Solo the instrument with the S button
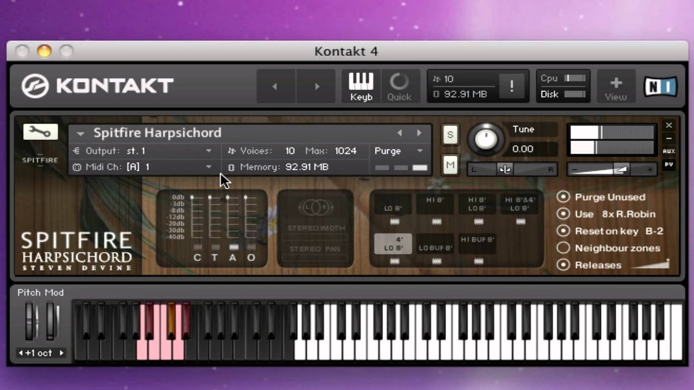 click(450, 135)
